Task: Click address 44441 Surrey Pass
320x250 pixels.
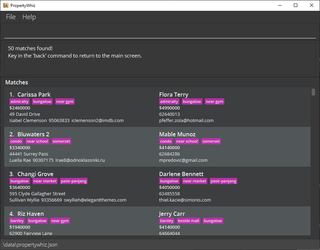Action: [x=29, y=154]
